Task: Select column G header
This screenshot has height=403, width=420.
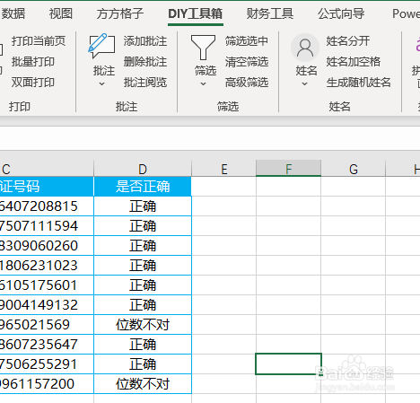Action: (354, 169)
